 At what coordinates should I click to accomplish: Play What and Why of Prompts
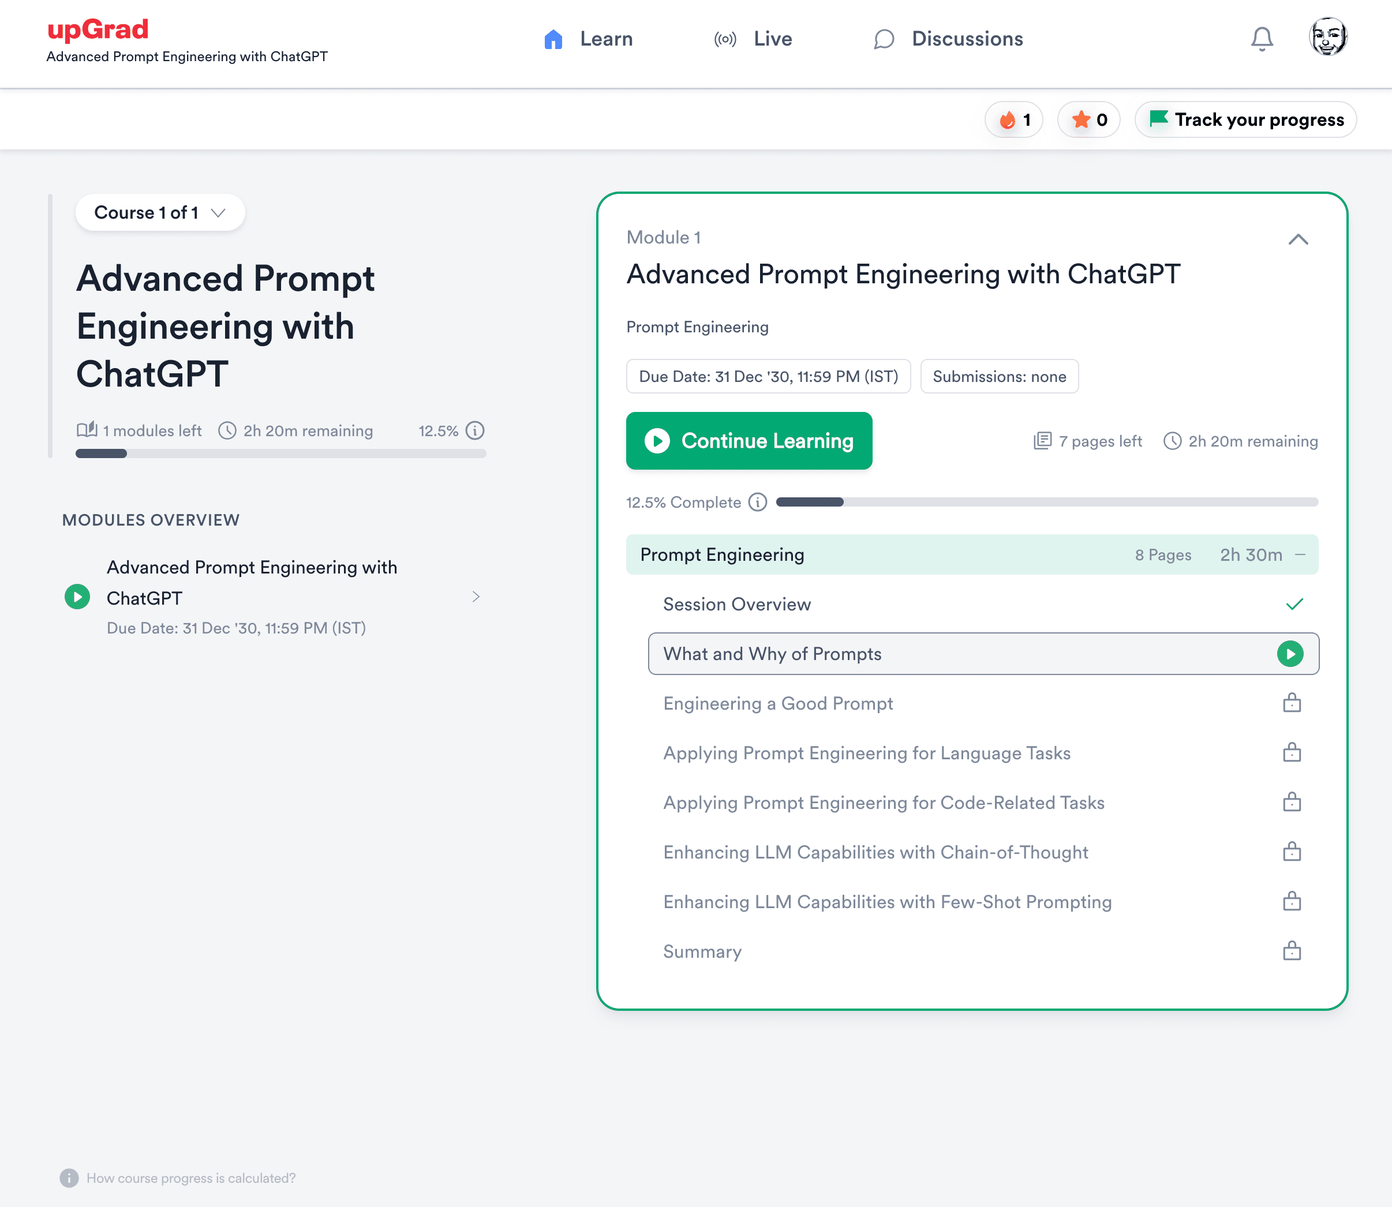[1290, 653]
